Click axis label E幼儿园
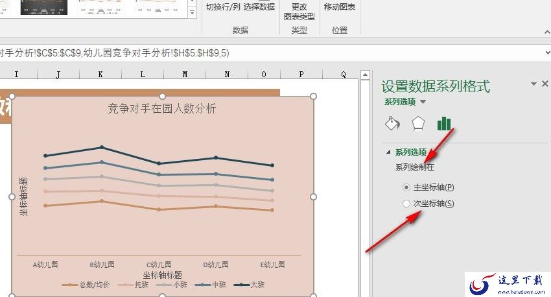551x297 pixels. tap(272, 265)
